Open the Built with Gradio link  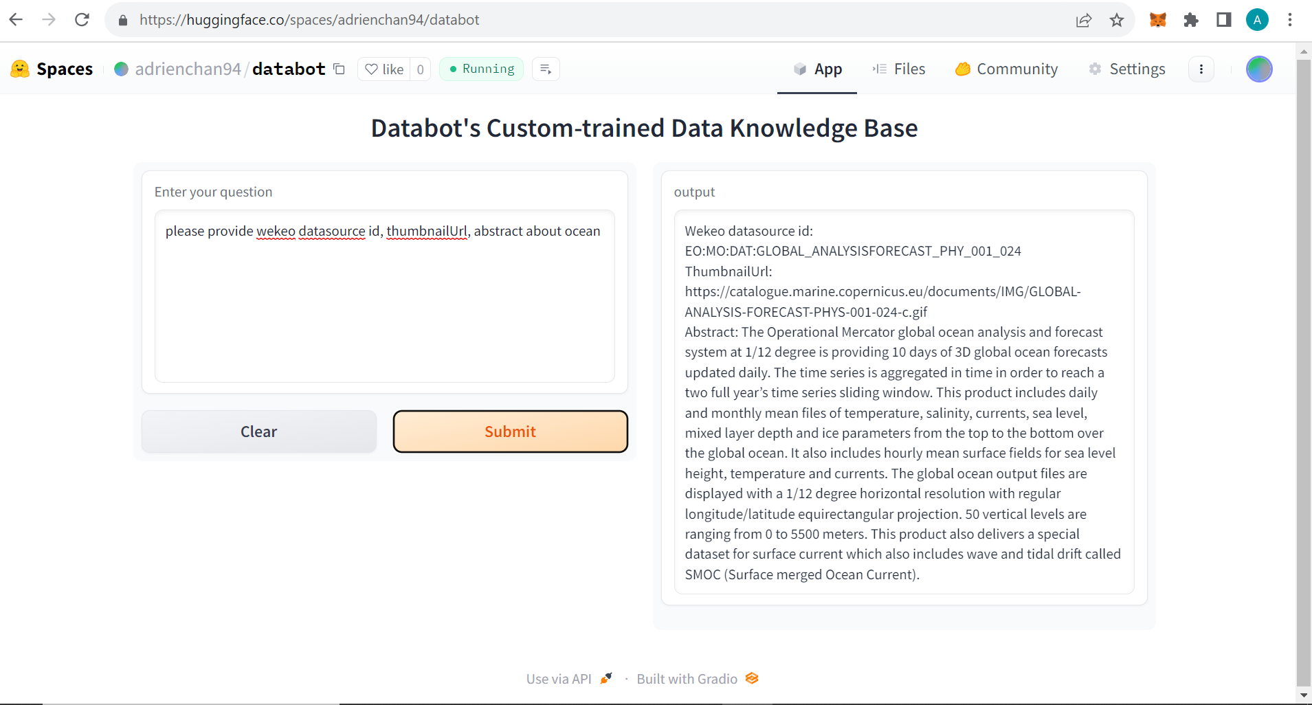click(x=698, y=679)
